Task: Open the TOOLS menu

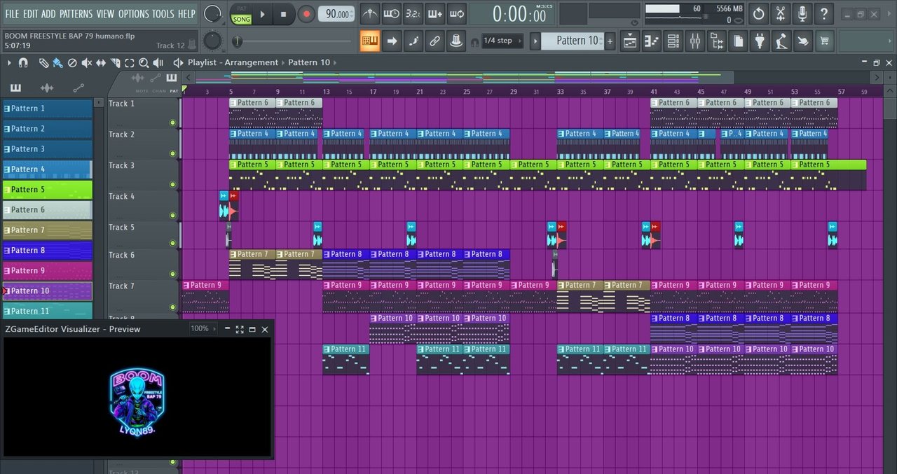Action: coord(163,14)
